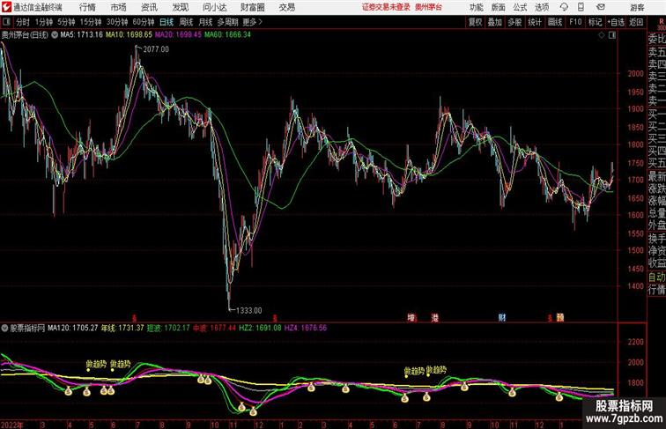Screen dimensions: 666x429
Task: Click the diamond icon at chart top-right
Action: (x=602, y=35)
